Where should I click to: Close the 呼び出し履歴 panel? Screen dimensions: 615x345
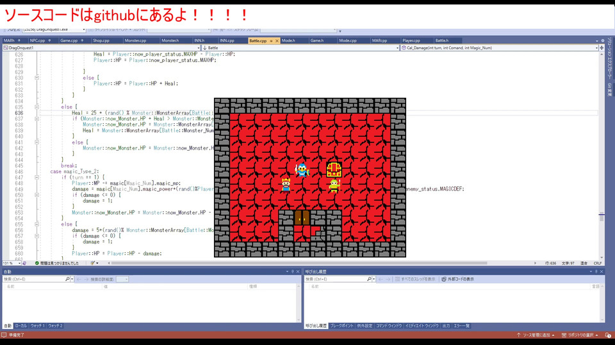[602, 272]
